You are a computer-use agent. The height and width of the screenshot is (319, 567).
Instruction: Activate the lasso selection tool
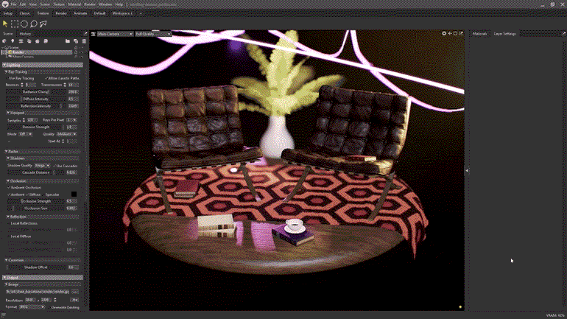coord(34,24)
